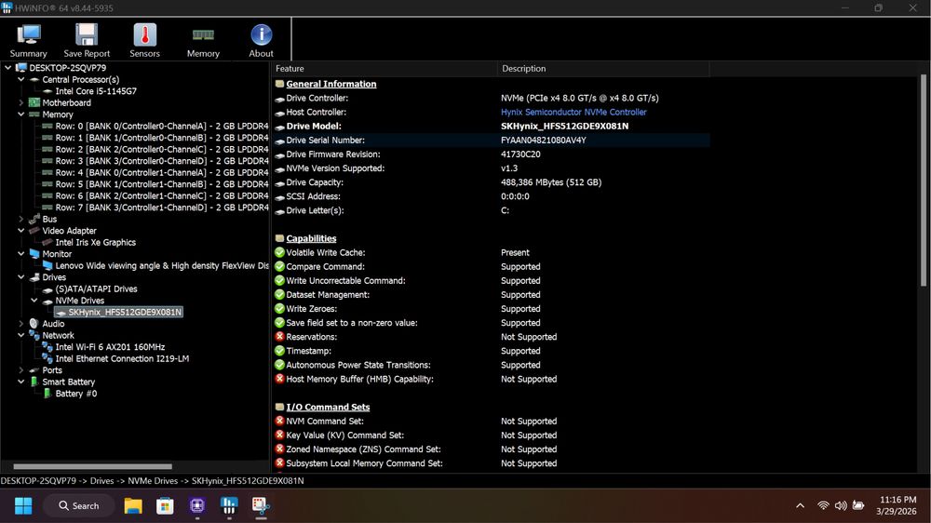Open the Wi-Fi network tray icon

pyautogui.click(x=823, y=506)
